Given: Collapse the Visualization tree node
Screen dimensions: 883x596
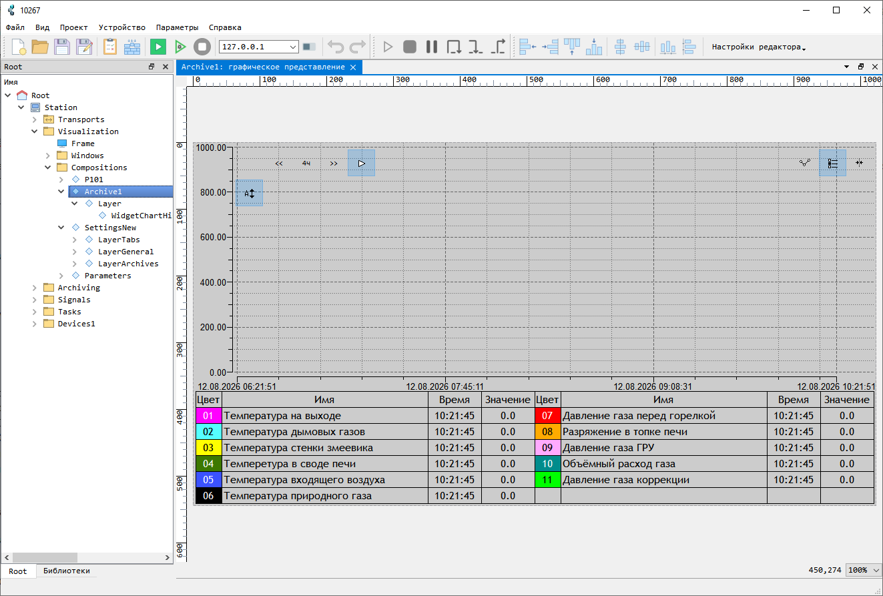Looking at the screenshot, I should [x=35, y=131].
